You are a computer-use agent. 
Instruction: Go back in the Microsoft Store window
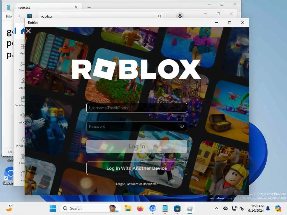(20, 16)
